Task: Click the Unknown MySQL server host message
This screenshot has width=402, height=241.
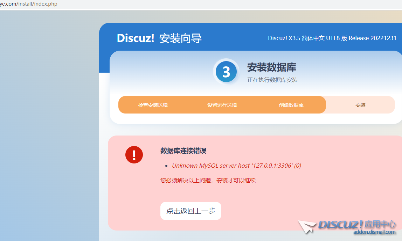Action: tap(236, 166)
